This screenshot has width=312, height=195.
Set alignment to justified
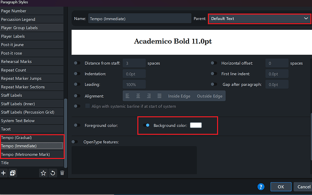point(159,96)
